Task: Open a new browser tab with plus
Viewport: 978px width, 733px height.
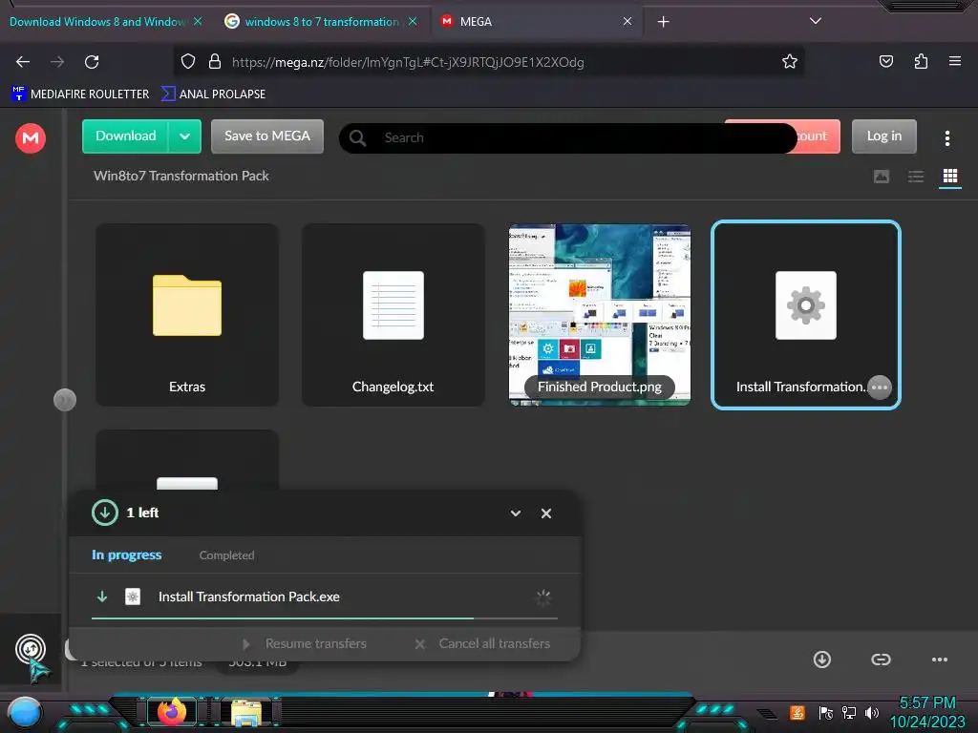Action: (x=663, y=22)
